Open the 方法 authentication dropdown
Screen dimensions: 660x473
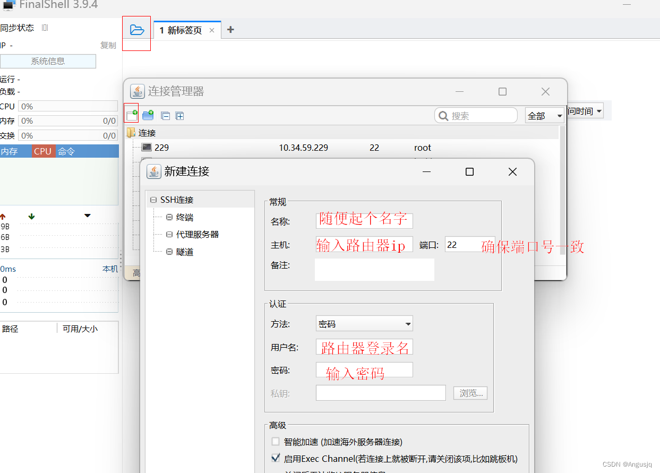(364, 323)
